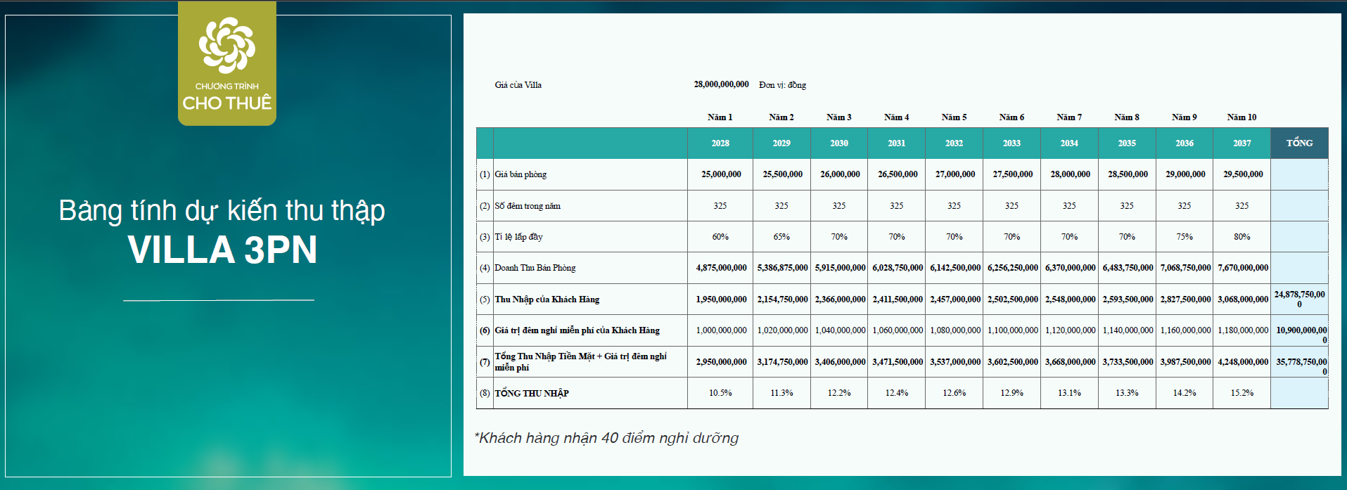Screen dimensions: 1347x490
Task: Click room price cell 27,000,000
Action: pyautogui.click(x=955, y=174)
